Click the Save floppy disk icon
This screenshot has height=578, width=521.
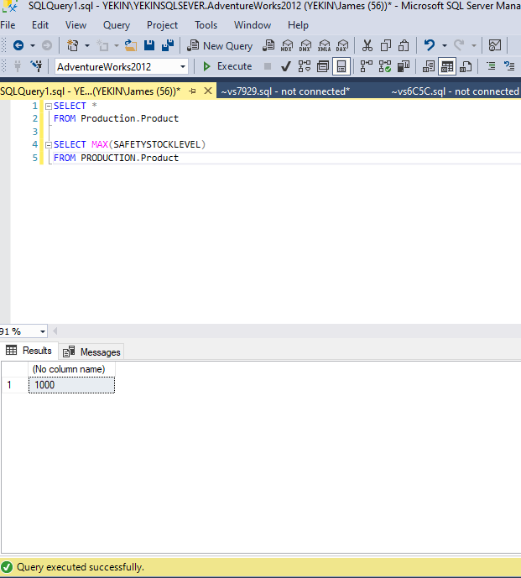point(149,45)
